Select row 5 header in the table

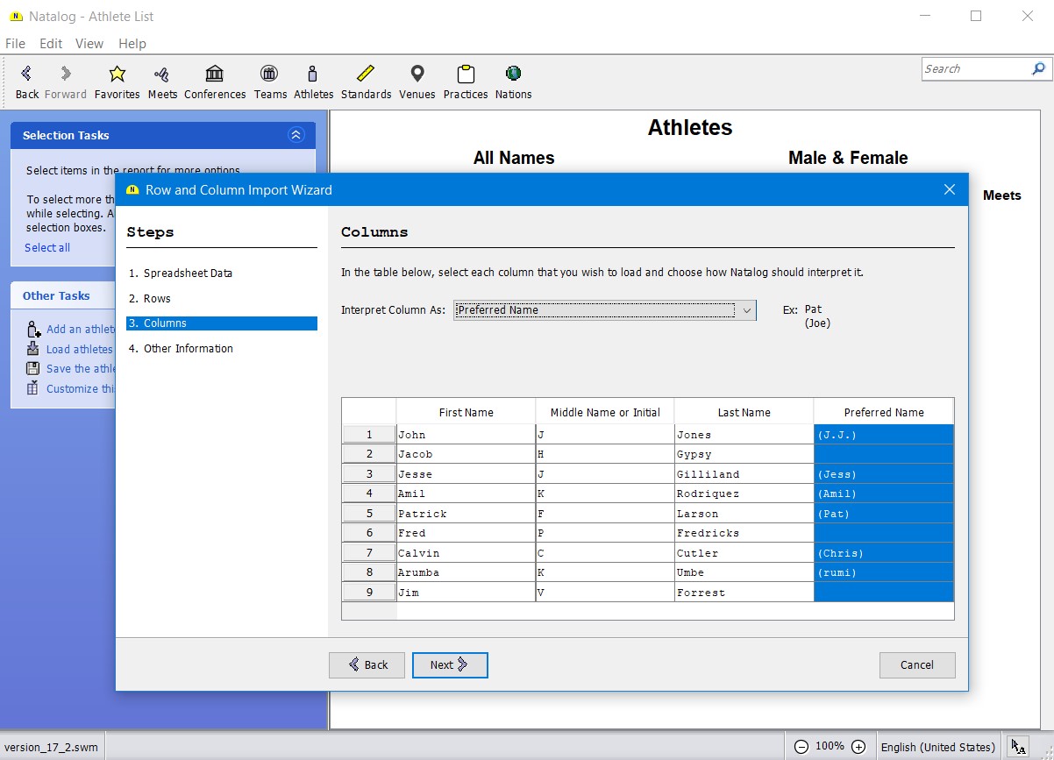pos(369,514)
